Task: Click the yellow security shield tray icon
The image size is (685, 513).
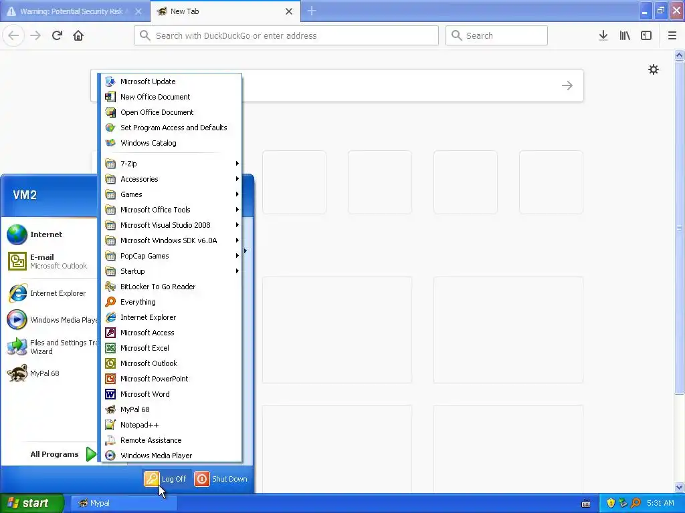Action: 611,503
